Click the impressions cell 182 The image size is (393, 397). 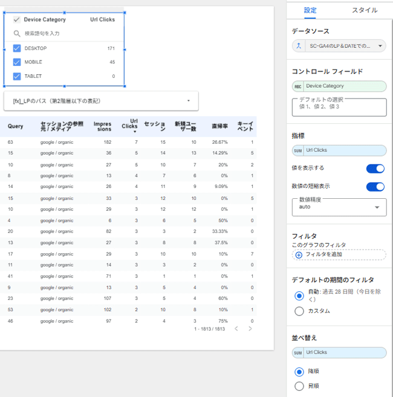[108, 142]
